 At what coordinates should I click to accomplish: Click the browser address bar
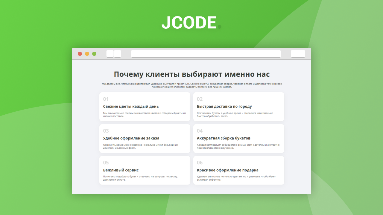pos(206,54)
